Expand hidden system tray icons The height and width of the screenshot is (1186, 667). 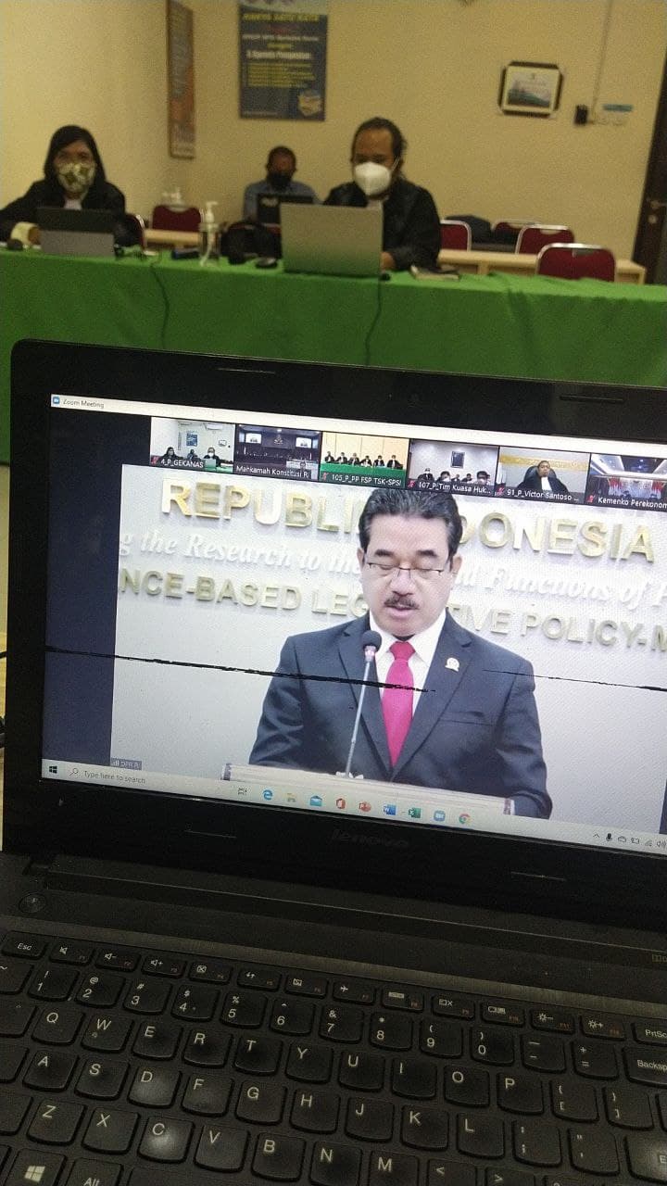pyautogui.click(x=597, y=835)
